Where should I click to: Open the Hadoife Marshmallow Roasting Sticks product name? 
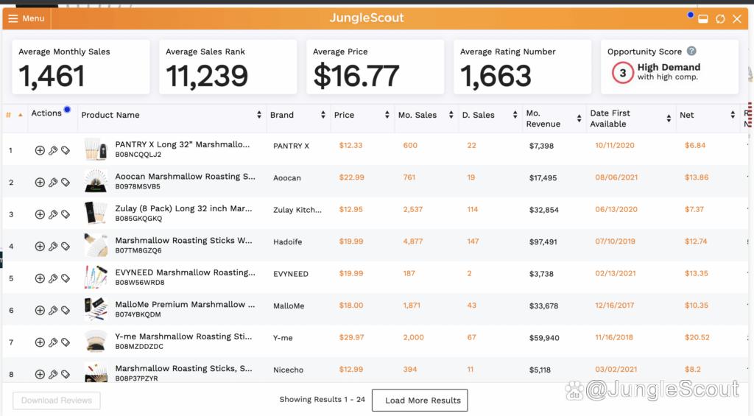coord(184,241)
